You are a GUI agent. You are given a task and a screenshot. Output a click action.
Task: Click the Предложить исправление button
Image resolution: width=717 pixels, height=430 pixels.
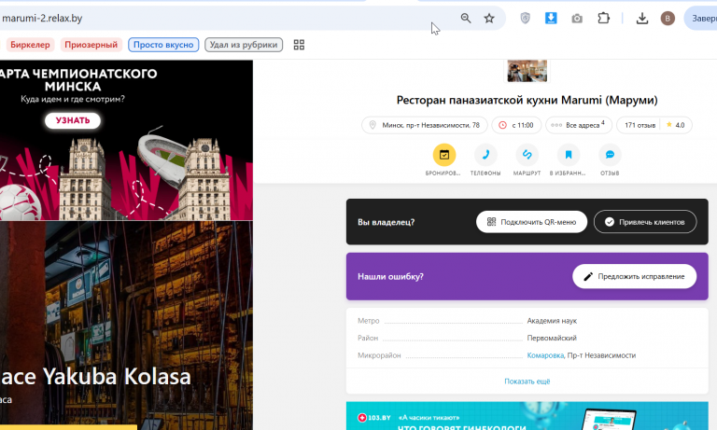point(634,276)
